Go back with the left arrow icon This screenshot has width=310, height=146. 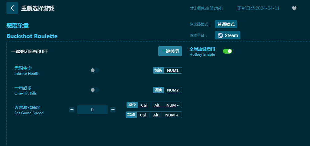pos(12,8)
